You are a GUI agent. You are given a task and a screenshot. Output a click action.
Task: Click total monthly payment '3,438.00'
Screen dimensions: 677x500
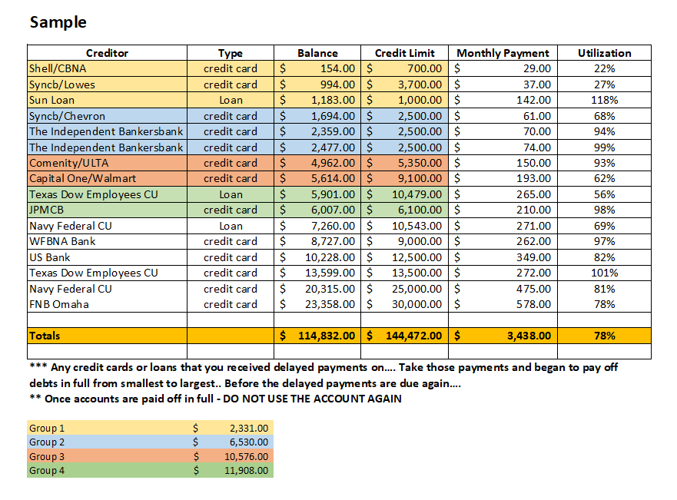[x=503, y=336]
